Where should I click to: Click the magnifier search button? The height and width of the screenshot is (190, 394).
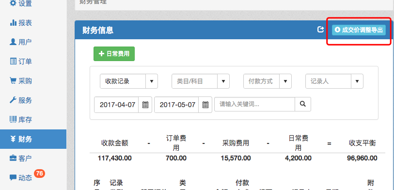pos(303,104)
